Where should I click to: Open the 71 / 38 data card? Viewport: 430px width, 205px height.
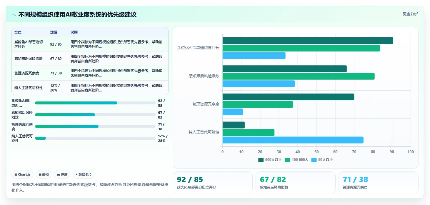click(378, 182)
